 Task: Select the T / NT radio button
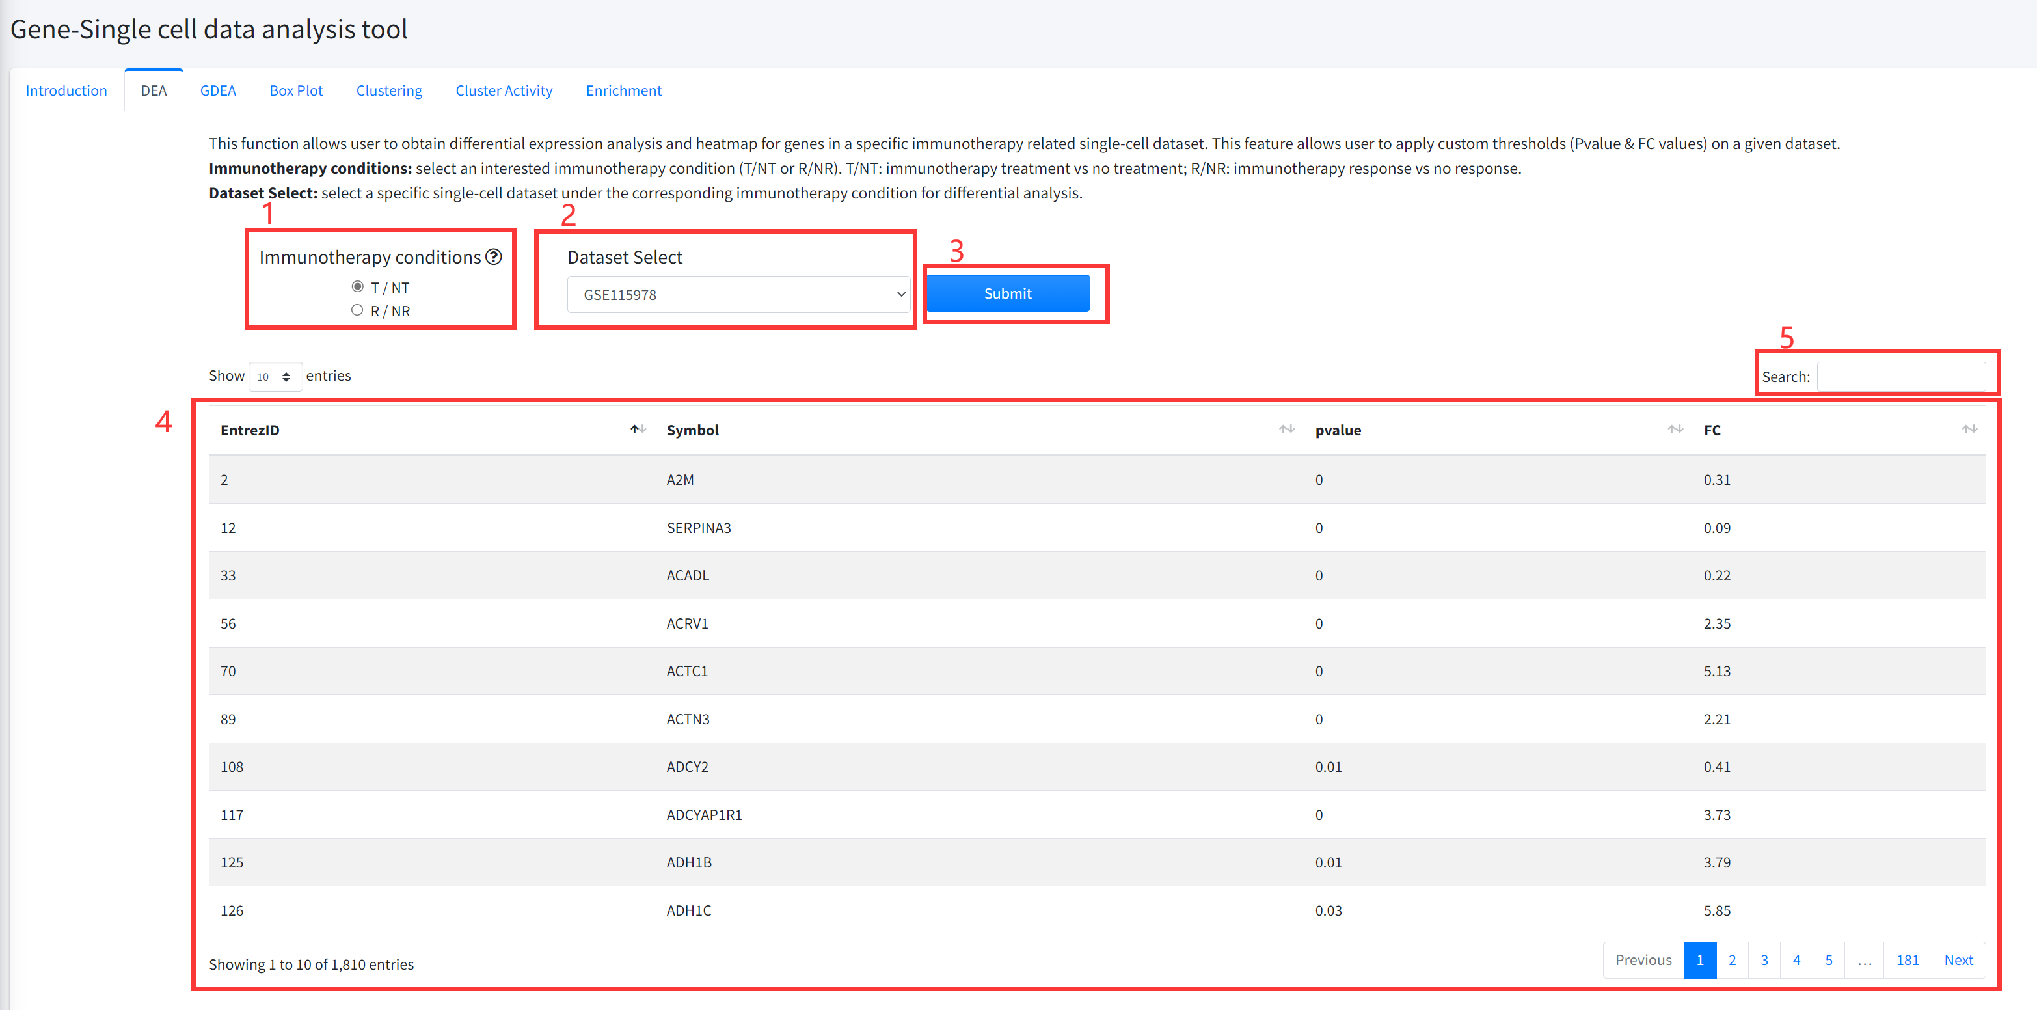coord(357,286)
